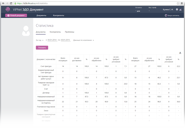
Task: Click the end date field 30.01.2015
Action: pyautogui.click(x=65, y=40)
